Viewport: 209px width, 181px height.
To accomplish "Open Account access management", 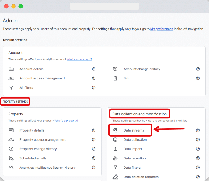I will pyautogui.click(x=42, y=78).
